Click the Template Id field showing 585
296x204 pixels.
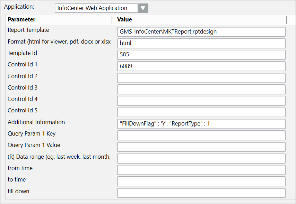pos(201,55)
